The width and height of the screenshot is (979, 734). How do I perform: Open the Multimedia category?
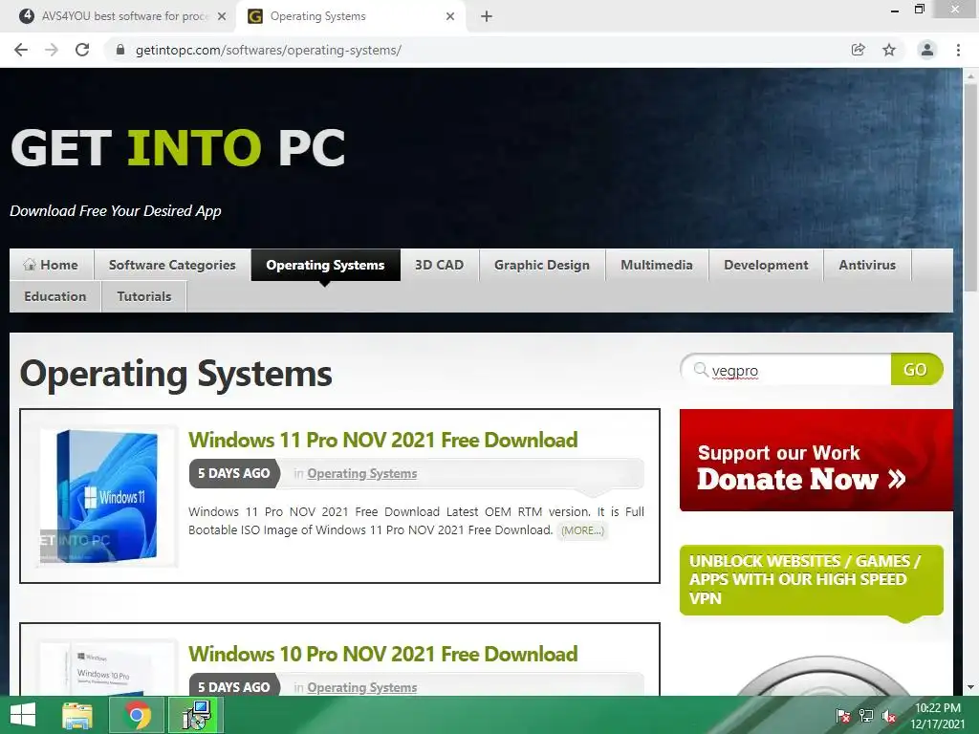click(x=657, y=265)
